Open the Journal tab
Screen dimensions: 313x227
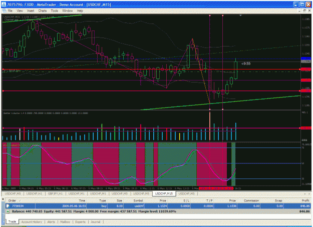[x=96, y=222]
